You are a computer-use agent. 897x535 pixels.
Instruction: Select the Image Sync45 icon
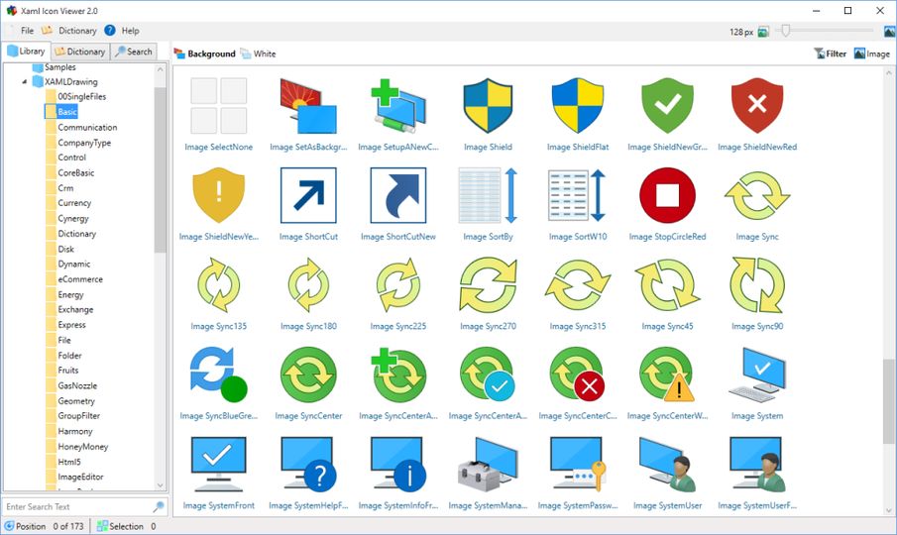tap(668, 285)
